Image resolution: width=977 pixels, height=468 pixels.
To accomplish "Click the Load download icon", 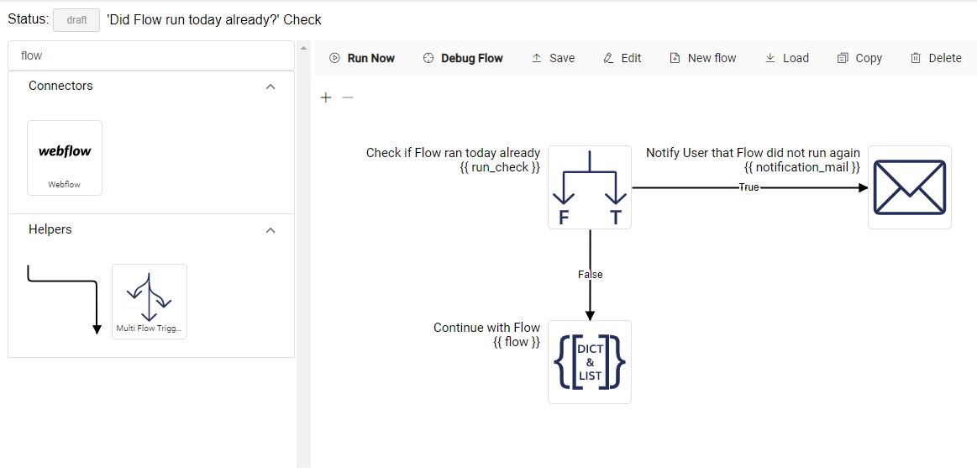I will point(770,58).
